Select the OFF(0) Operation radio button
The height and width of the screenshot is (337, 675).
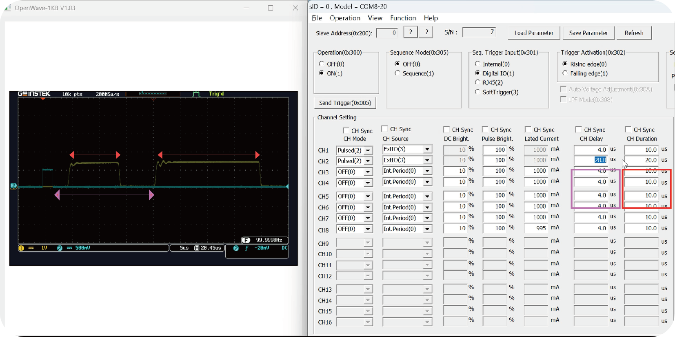[x=322, y=64]
